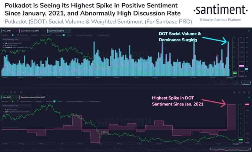Click the eye icon in the lower chart toolbar

click(x=21, y=92)
